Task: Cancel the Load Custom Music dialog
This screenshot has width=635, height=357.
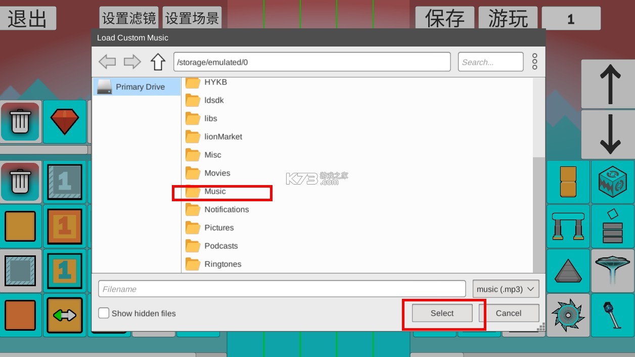Action: pyautogui.click(x=509, y=313)
